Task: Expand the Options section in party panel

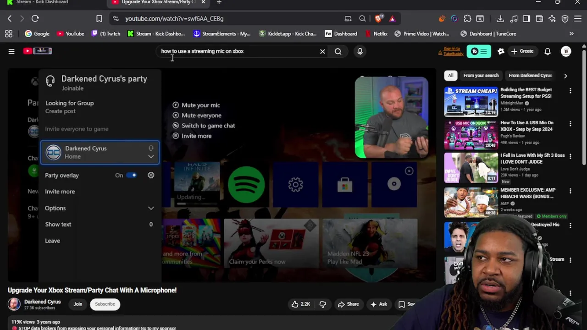Action: 100,208
